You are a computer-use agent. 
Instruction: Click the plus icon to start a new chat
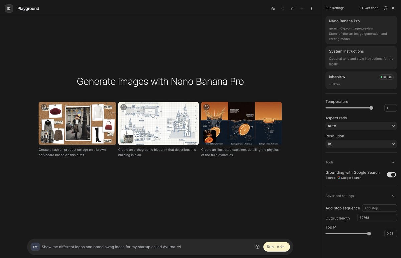[x=301, y=8]
